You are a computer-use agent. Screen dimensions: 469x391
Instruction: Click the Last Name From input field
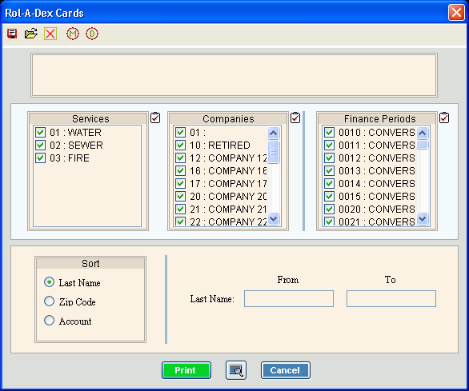[x=289, y=298]
